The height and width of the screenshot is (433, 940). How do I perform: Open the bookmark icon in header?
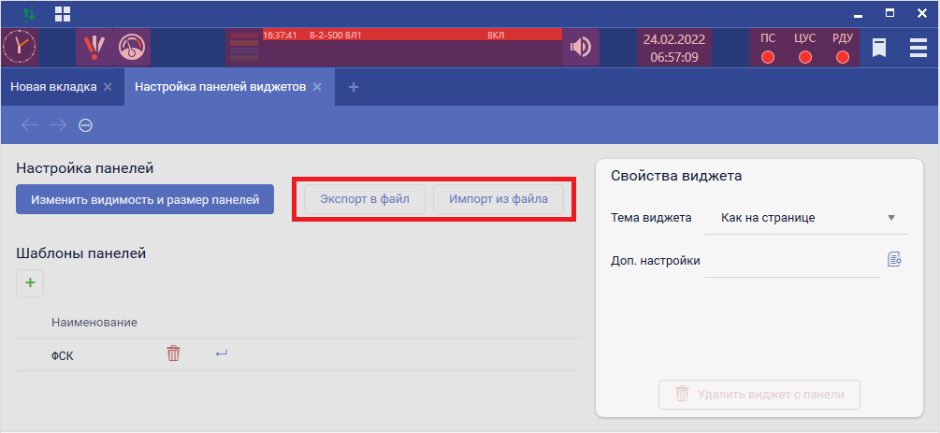pyautogui.click(x=879, y=48)
